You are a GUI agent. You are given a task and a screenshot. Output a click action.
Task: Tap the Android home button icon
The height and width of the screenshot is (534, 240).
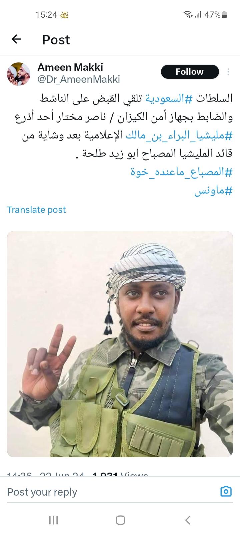(x=120, y=520)
